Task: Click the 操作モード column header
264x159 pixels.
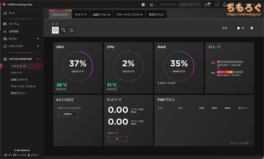Action: pos(243,108)
